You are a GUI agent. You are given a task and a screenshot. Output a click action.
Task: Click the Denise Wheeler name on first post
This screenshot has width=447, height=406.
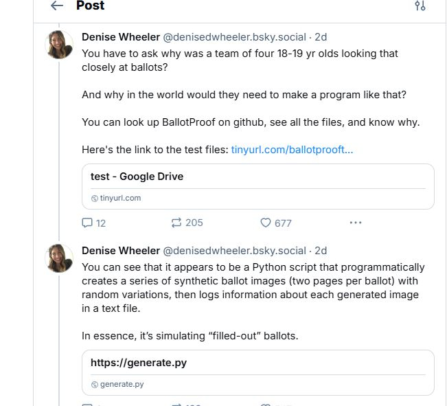coord(120,37)
